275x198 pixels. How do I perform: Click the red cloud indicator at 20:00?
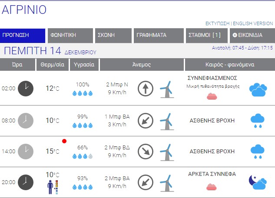pos(212,187)
